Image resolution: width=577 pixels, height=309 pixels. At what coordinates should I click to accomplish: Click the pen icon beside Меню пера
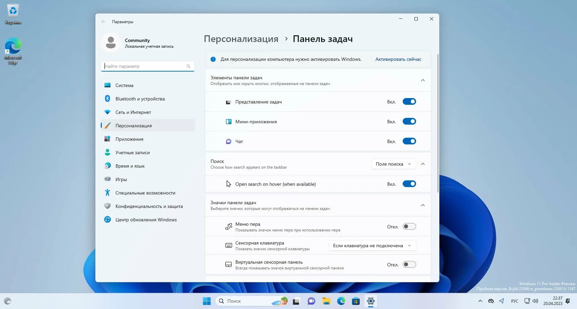(x=228, y=227)
